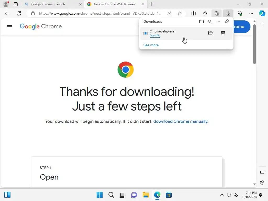Open the hamburger menu on Chrome page
The height and width of the screenshot is (201, 268).
(9, 27)
